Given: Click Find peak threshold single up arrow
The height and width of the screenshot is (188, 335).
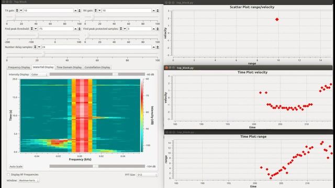Looking at the screenshot, I should click(75, 29).
